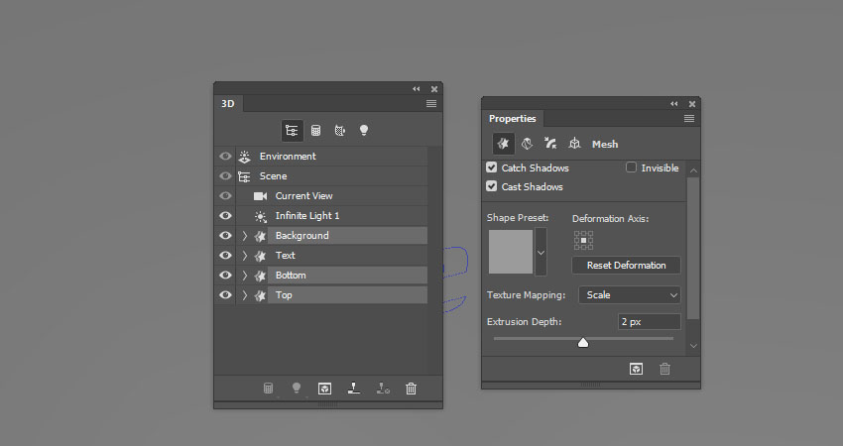Viewport: 843px width, 446px height.
Task: Open the Cap properties icon
Action: pos(550,144)
